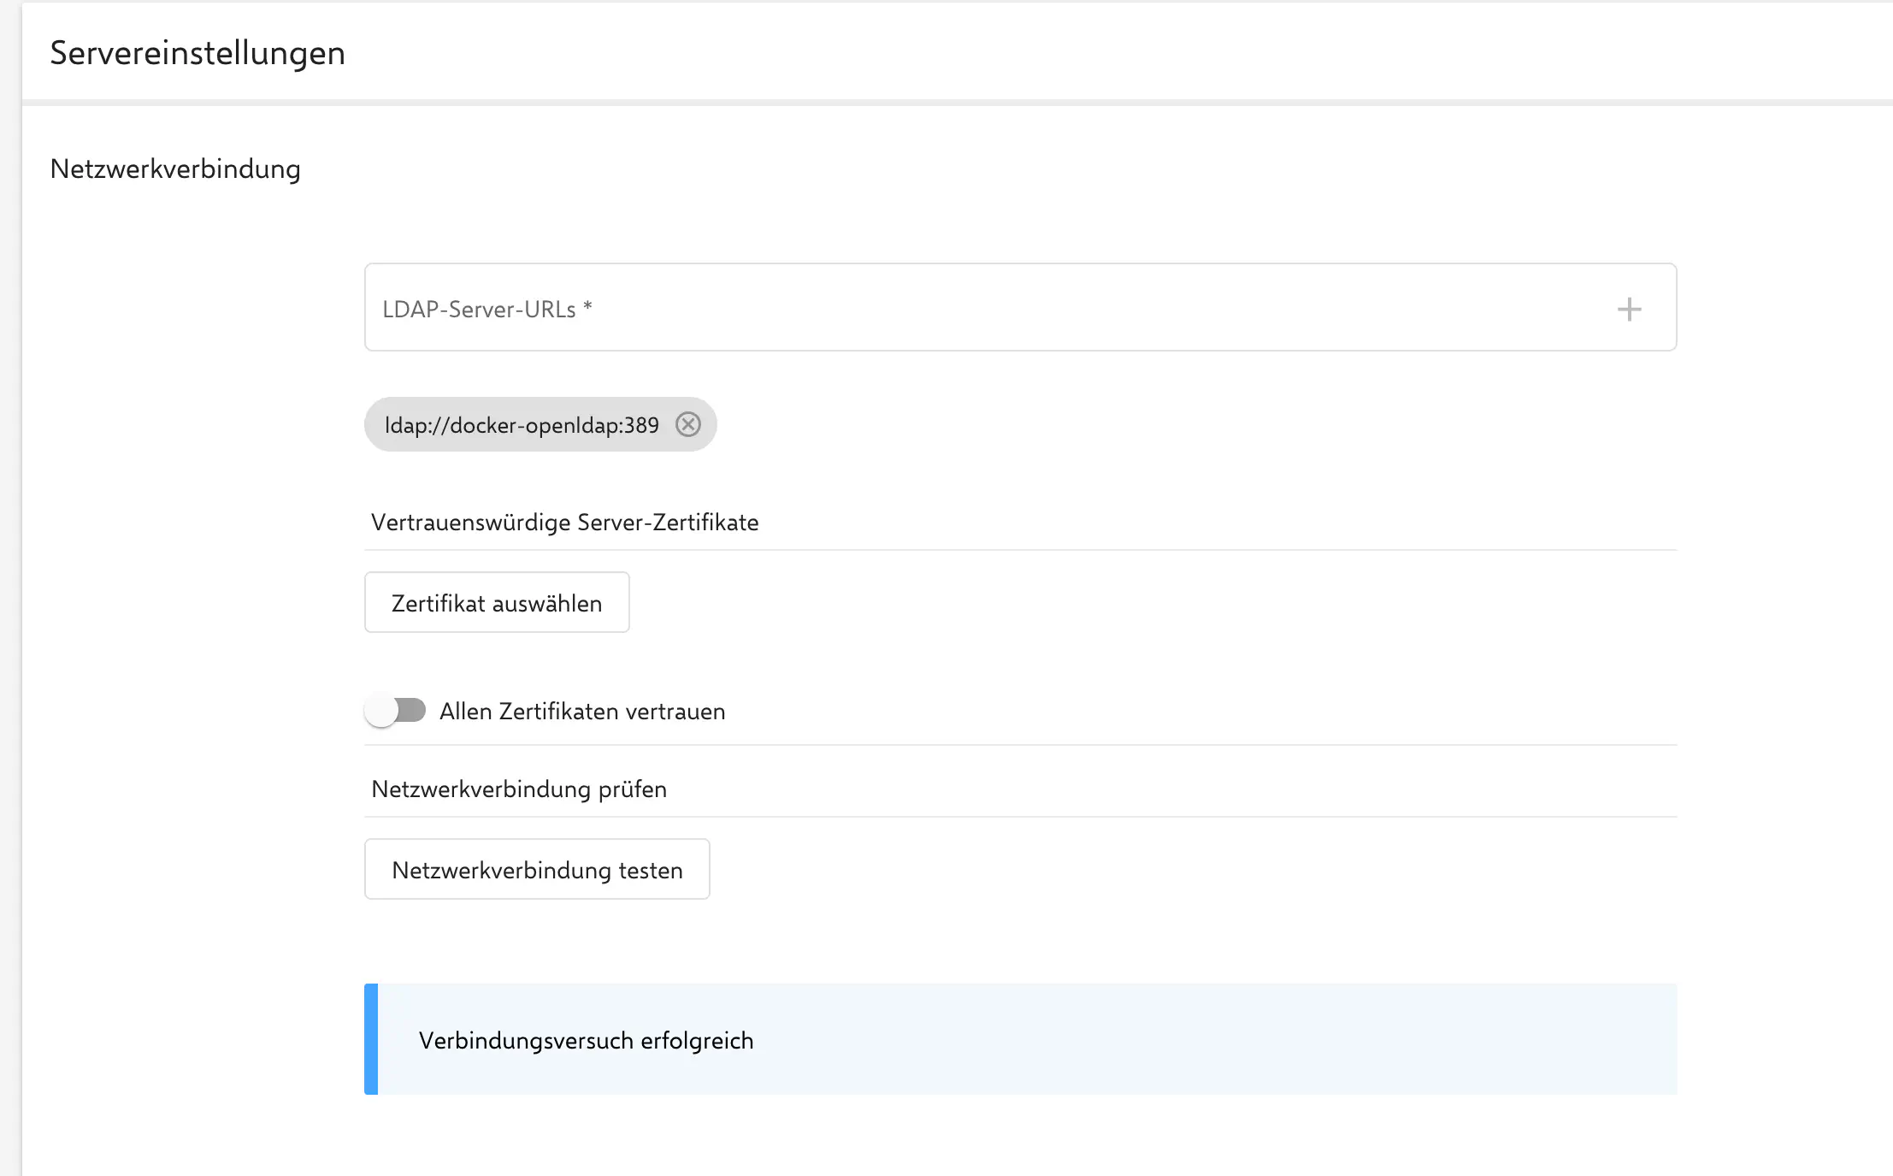
Task: Click the Verbindungsversuch erfolgreich message text
Action: (586, 1040)
